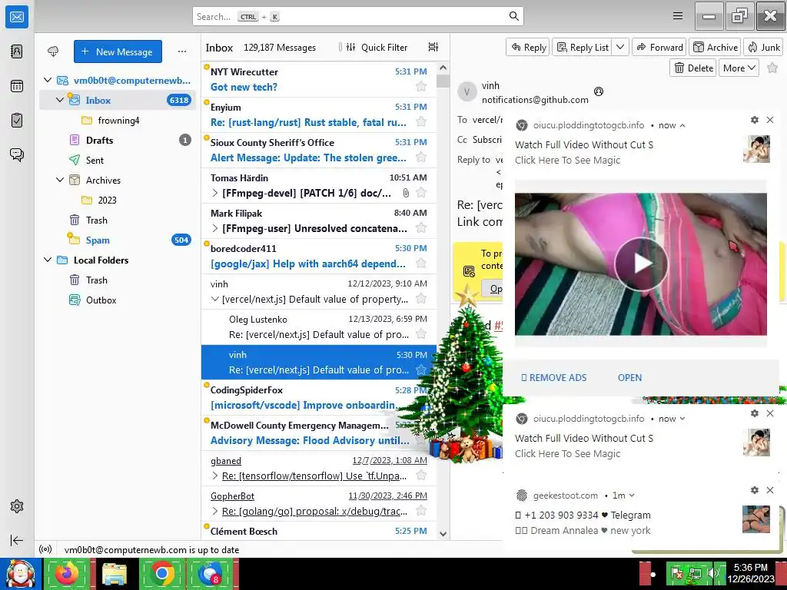Viewport: 787px width, 590px height.
Task: Close the geekestoot.com notification
Action: (x=770, y=489)
